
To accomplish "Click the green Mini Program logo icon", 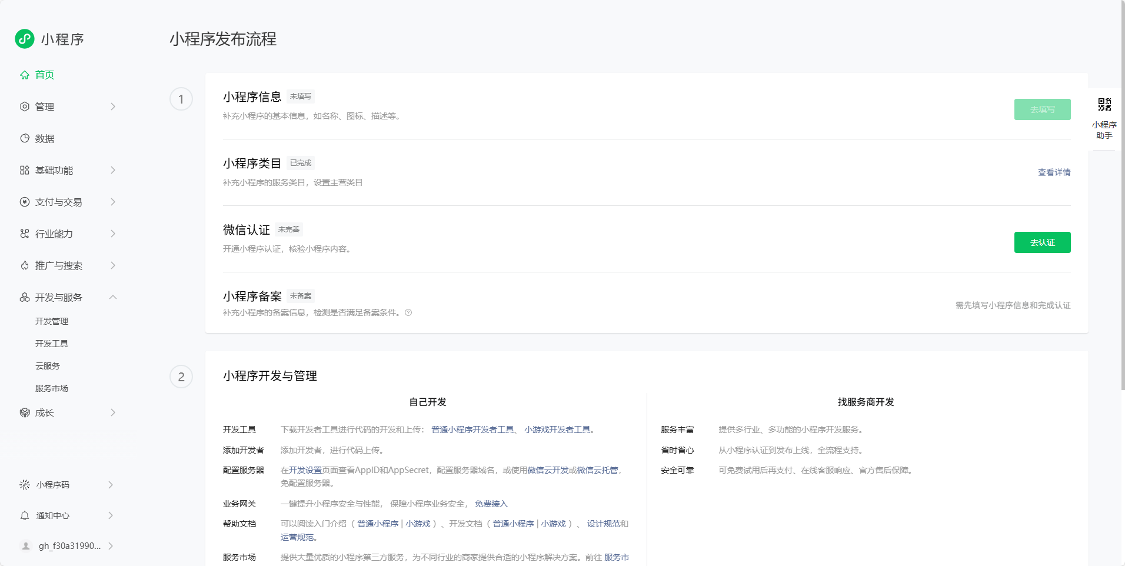I will (x=25, y=39).
